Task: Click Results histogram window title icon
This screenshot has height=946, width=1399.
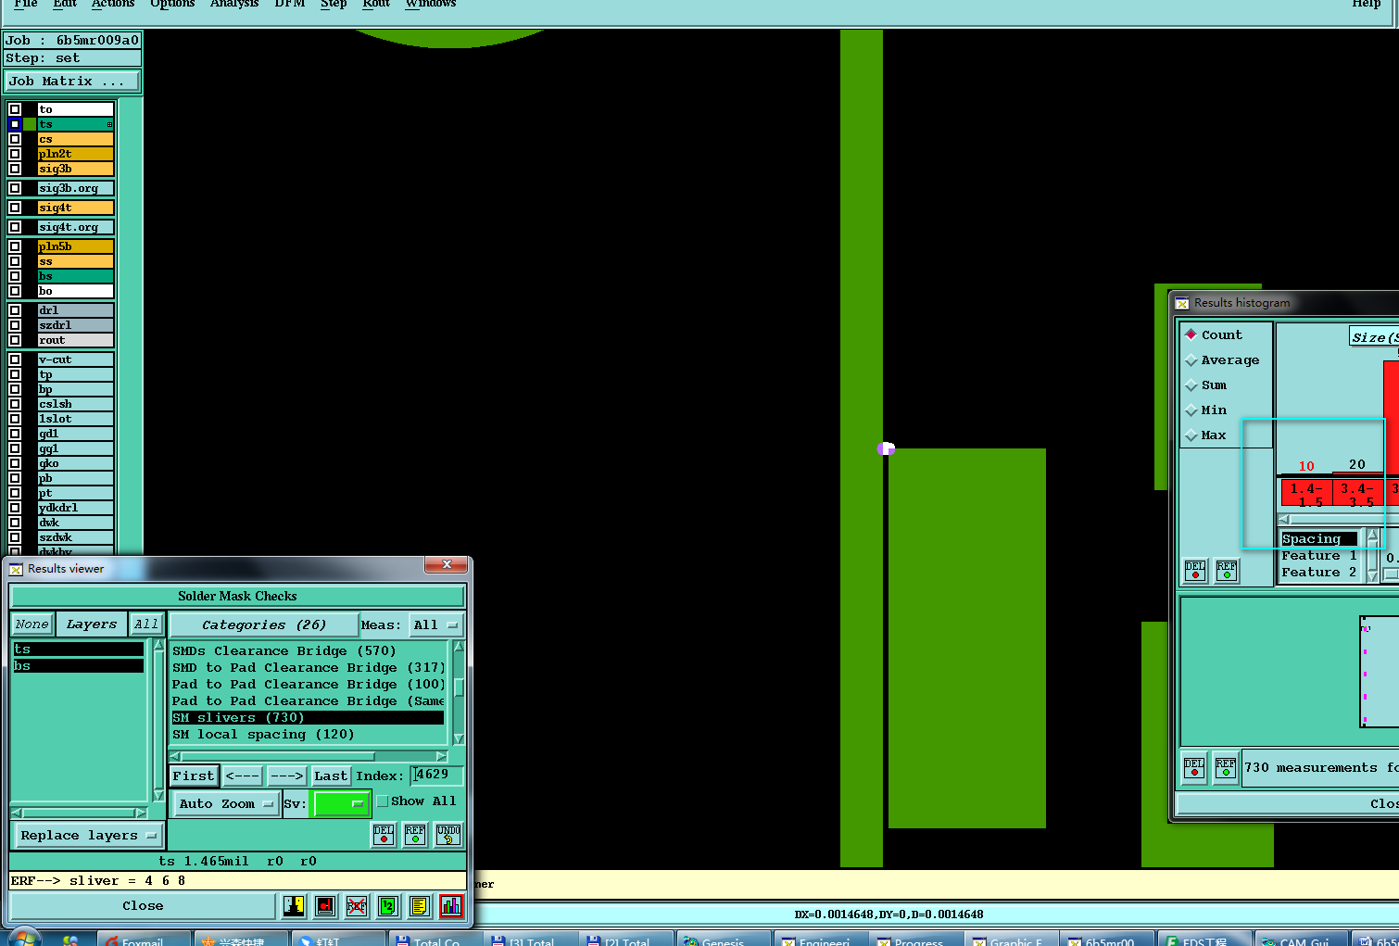Action: [1182, 303]
